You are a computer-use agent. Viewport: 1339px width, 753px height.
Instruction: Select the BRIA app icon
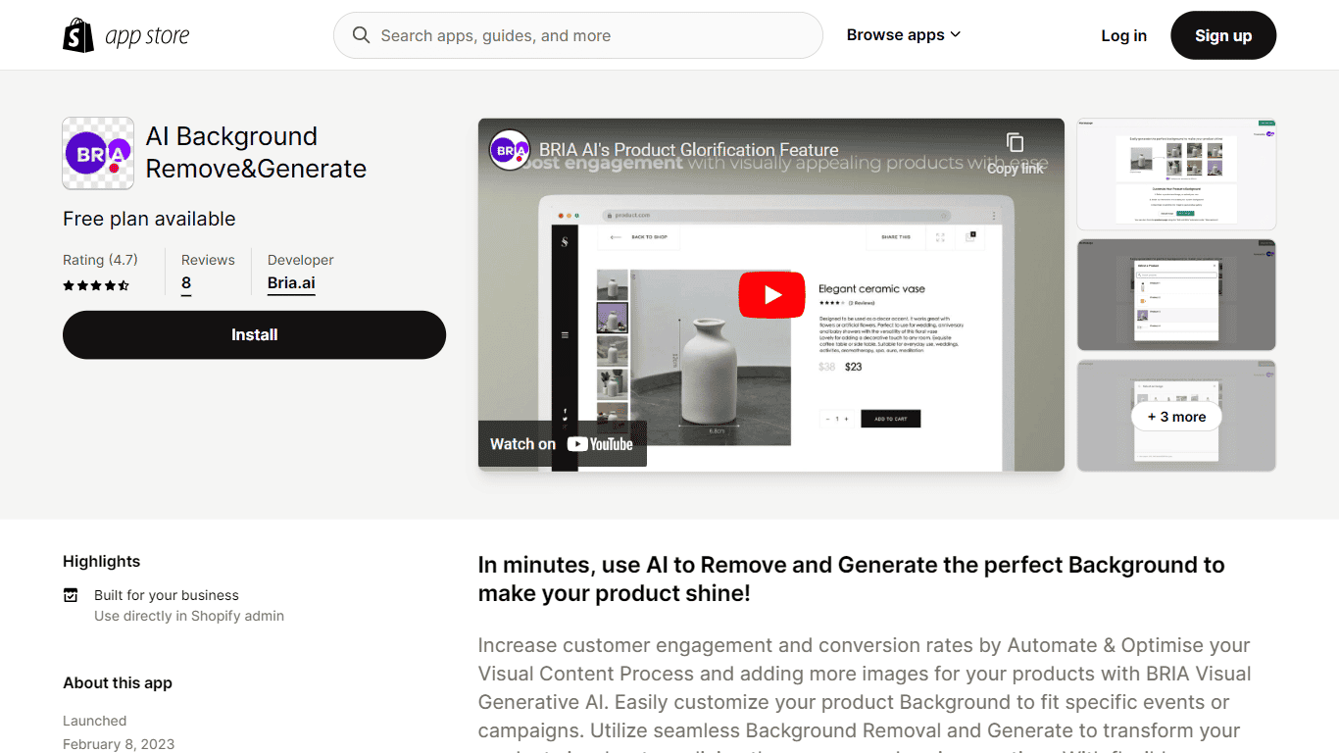coord(97,153)
